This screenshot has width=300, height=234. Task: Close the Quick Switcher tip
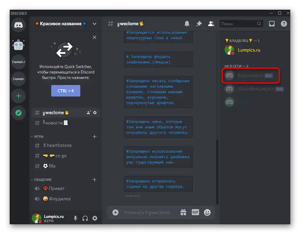click(x=95, y=37)
